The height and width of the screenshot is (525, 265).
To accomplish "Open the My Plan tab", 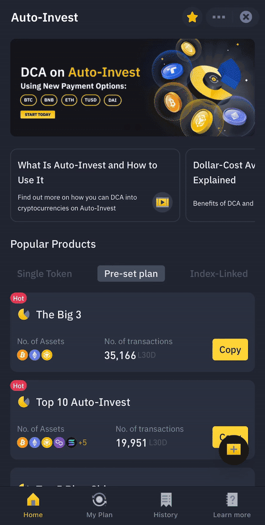I will click(100, 505).
